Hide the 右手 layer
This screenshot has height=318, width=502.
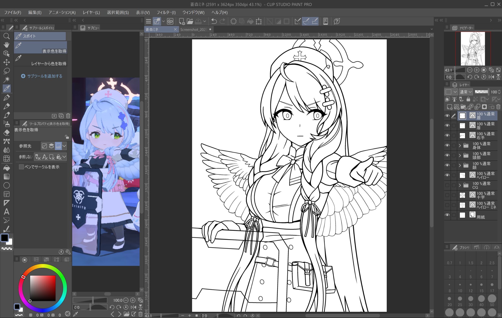pos(447,136)
